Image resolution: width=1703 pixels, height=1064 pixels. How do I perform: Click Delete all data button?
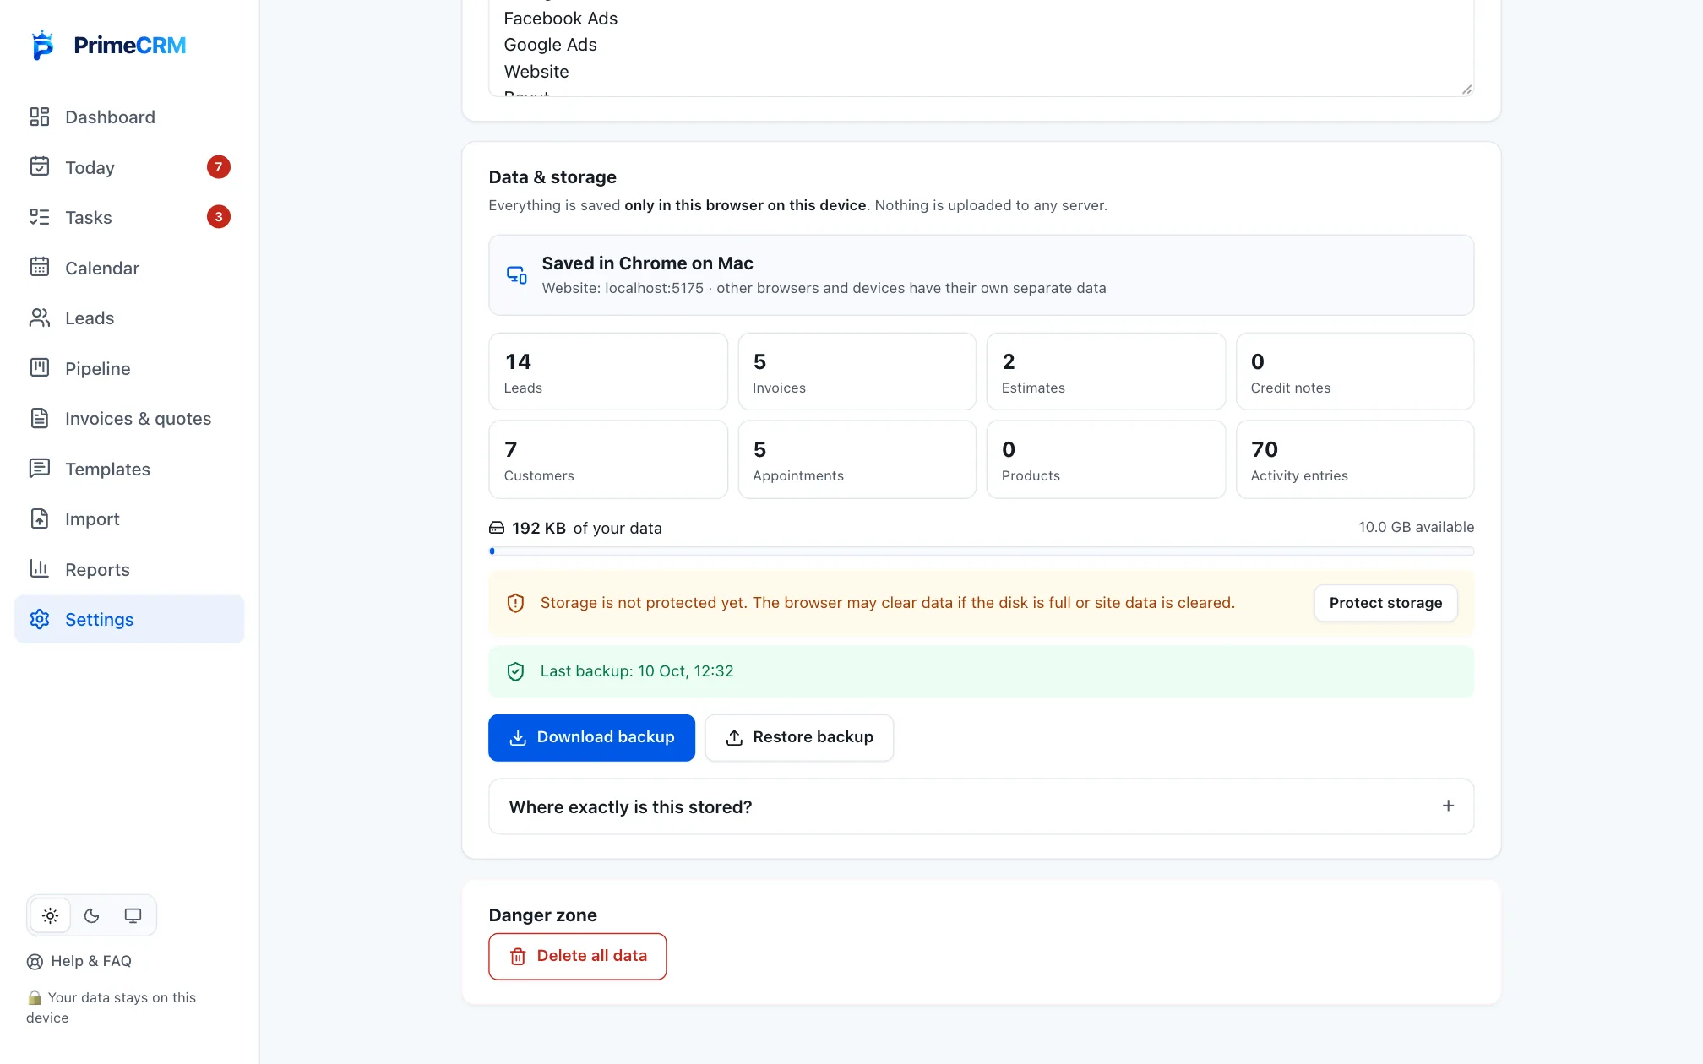[577, 956]
